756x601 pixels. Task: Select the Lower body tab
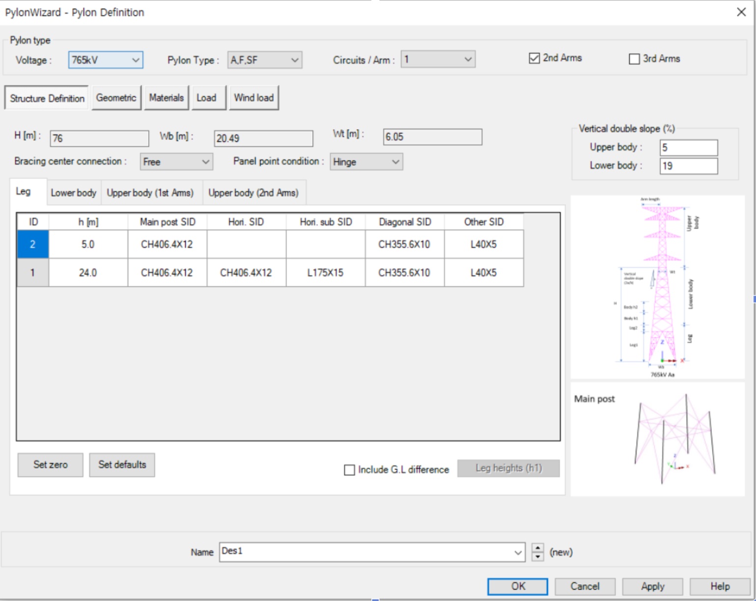(x=74, y=193)
